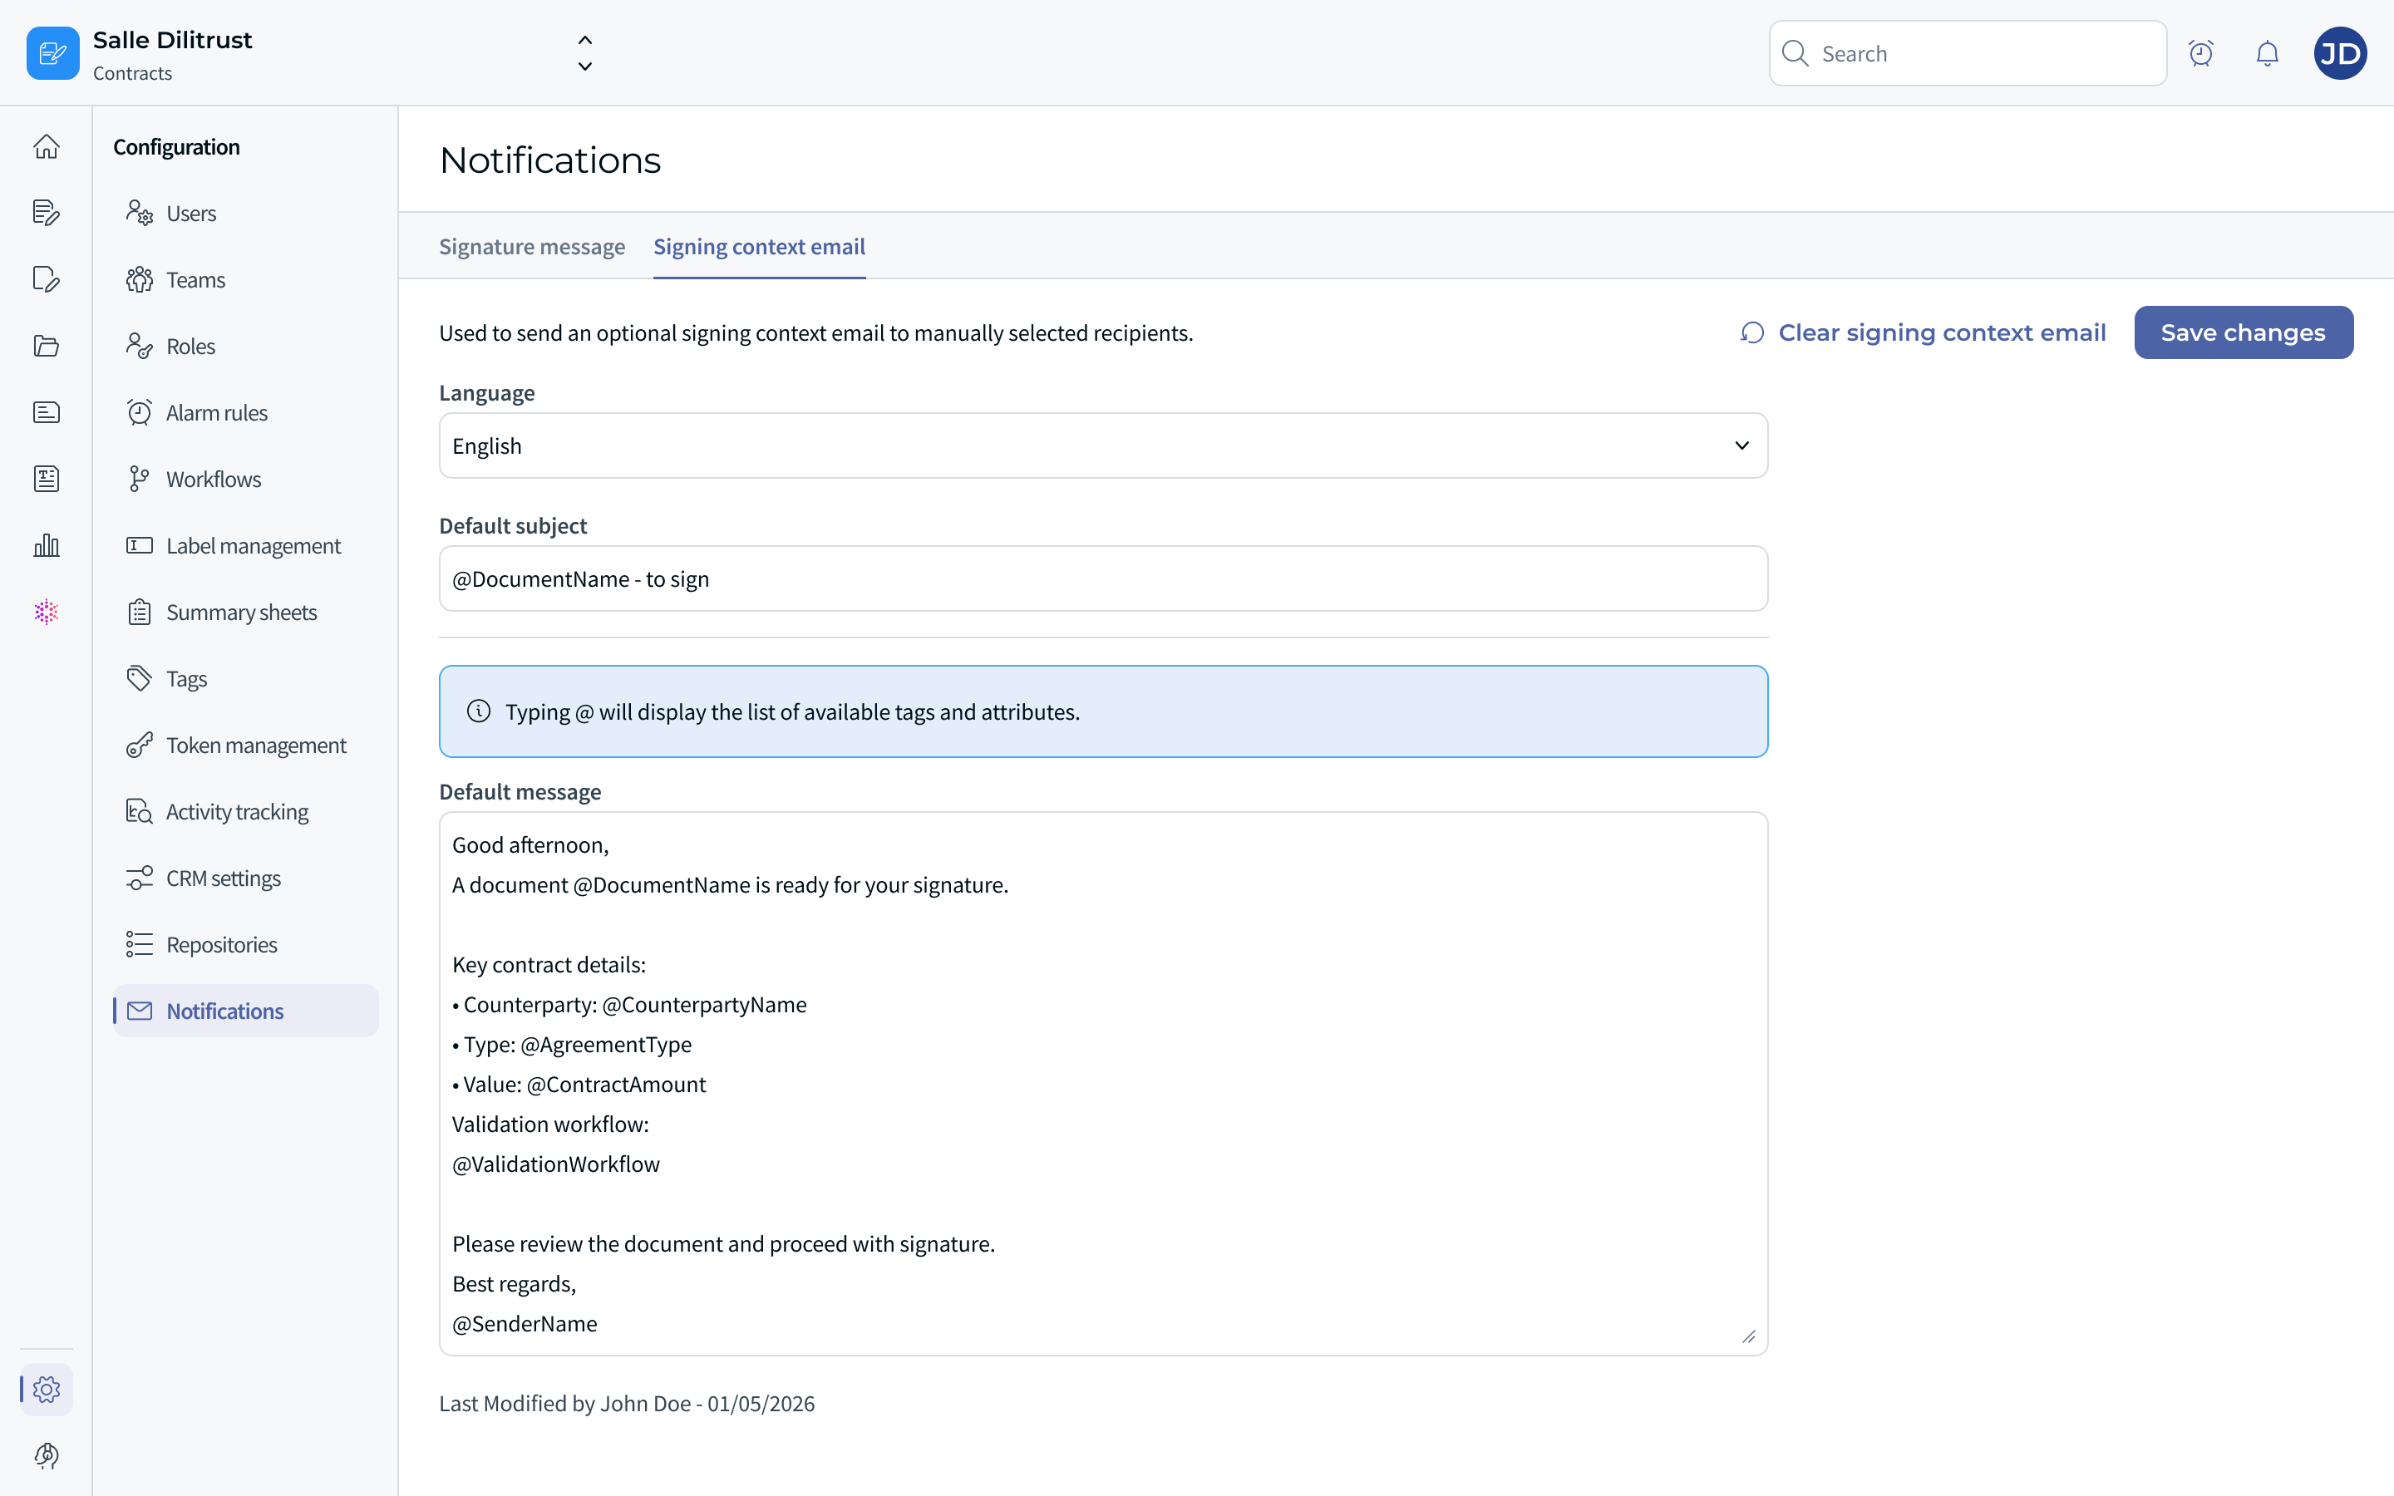Open Workflows configuration
This screenshot has width=2394, height=1496.
(245, 479)
